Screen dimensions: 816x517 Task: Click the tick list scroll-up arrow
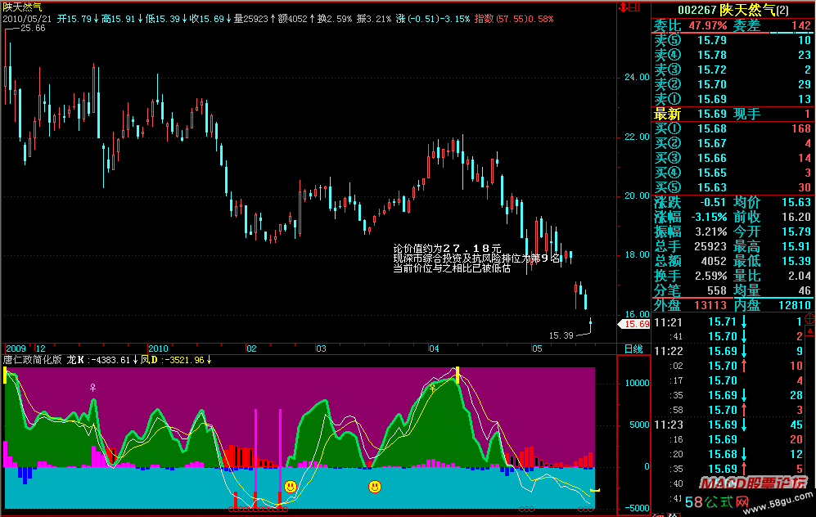tap(809, 330)
